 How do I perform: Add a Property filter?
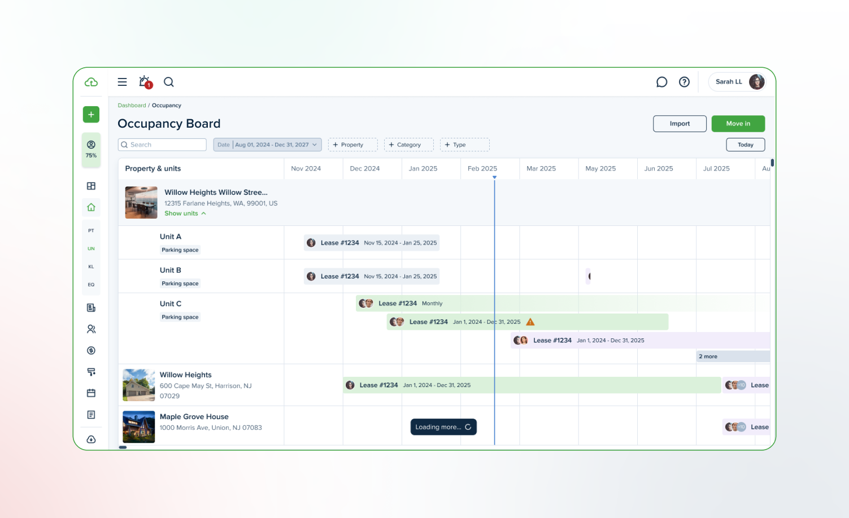(352, 145)
